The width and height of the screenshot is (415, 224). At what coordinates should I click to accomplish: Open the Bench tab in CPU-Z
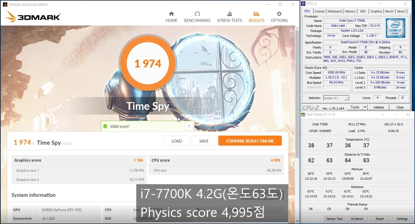coord(389,11)
